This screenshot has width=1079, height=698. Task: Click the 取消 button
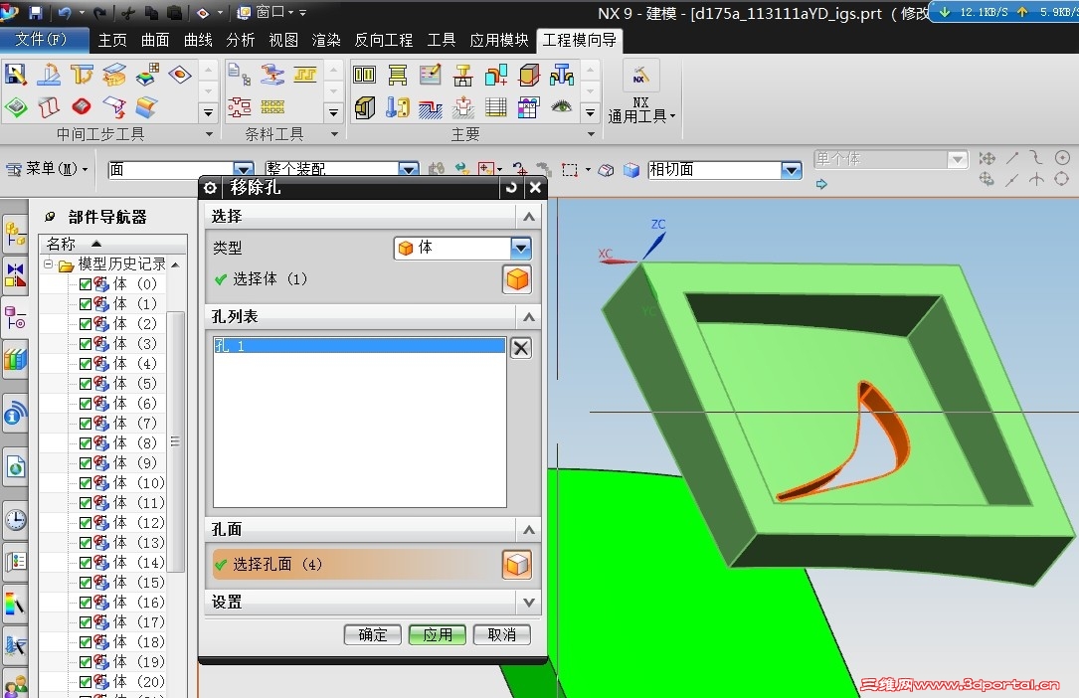point(501,634)
